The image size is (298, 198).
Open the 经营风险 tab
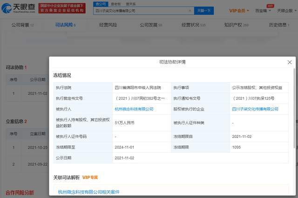(108, 25)
